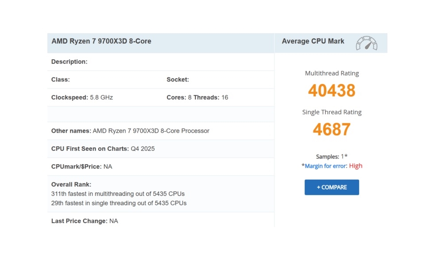Click the Description row label

tap(69, 61)
